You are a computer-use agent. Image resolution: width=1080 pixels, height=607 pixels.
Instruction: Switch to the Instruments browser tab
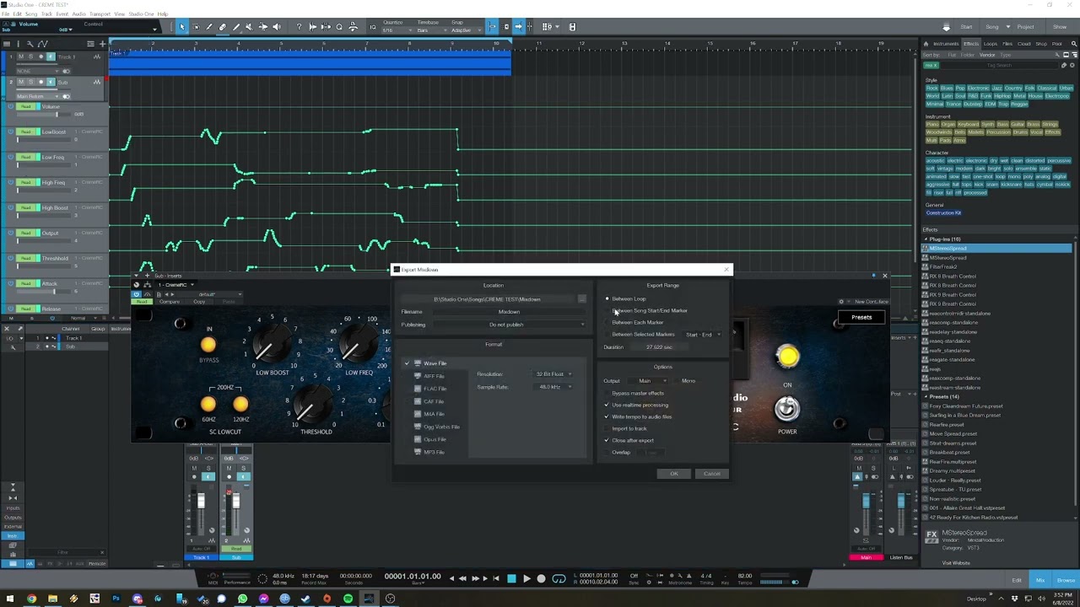[x=946, y=44]
